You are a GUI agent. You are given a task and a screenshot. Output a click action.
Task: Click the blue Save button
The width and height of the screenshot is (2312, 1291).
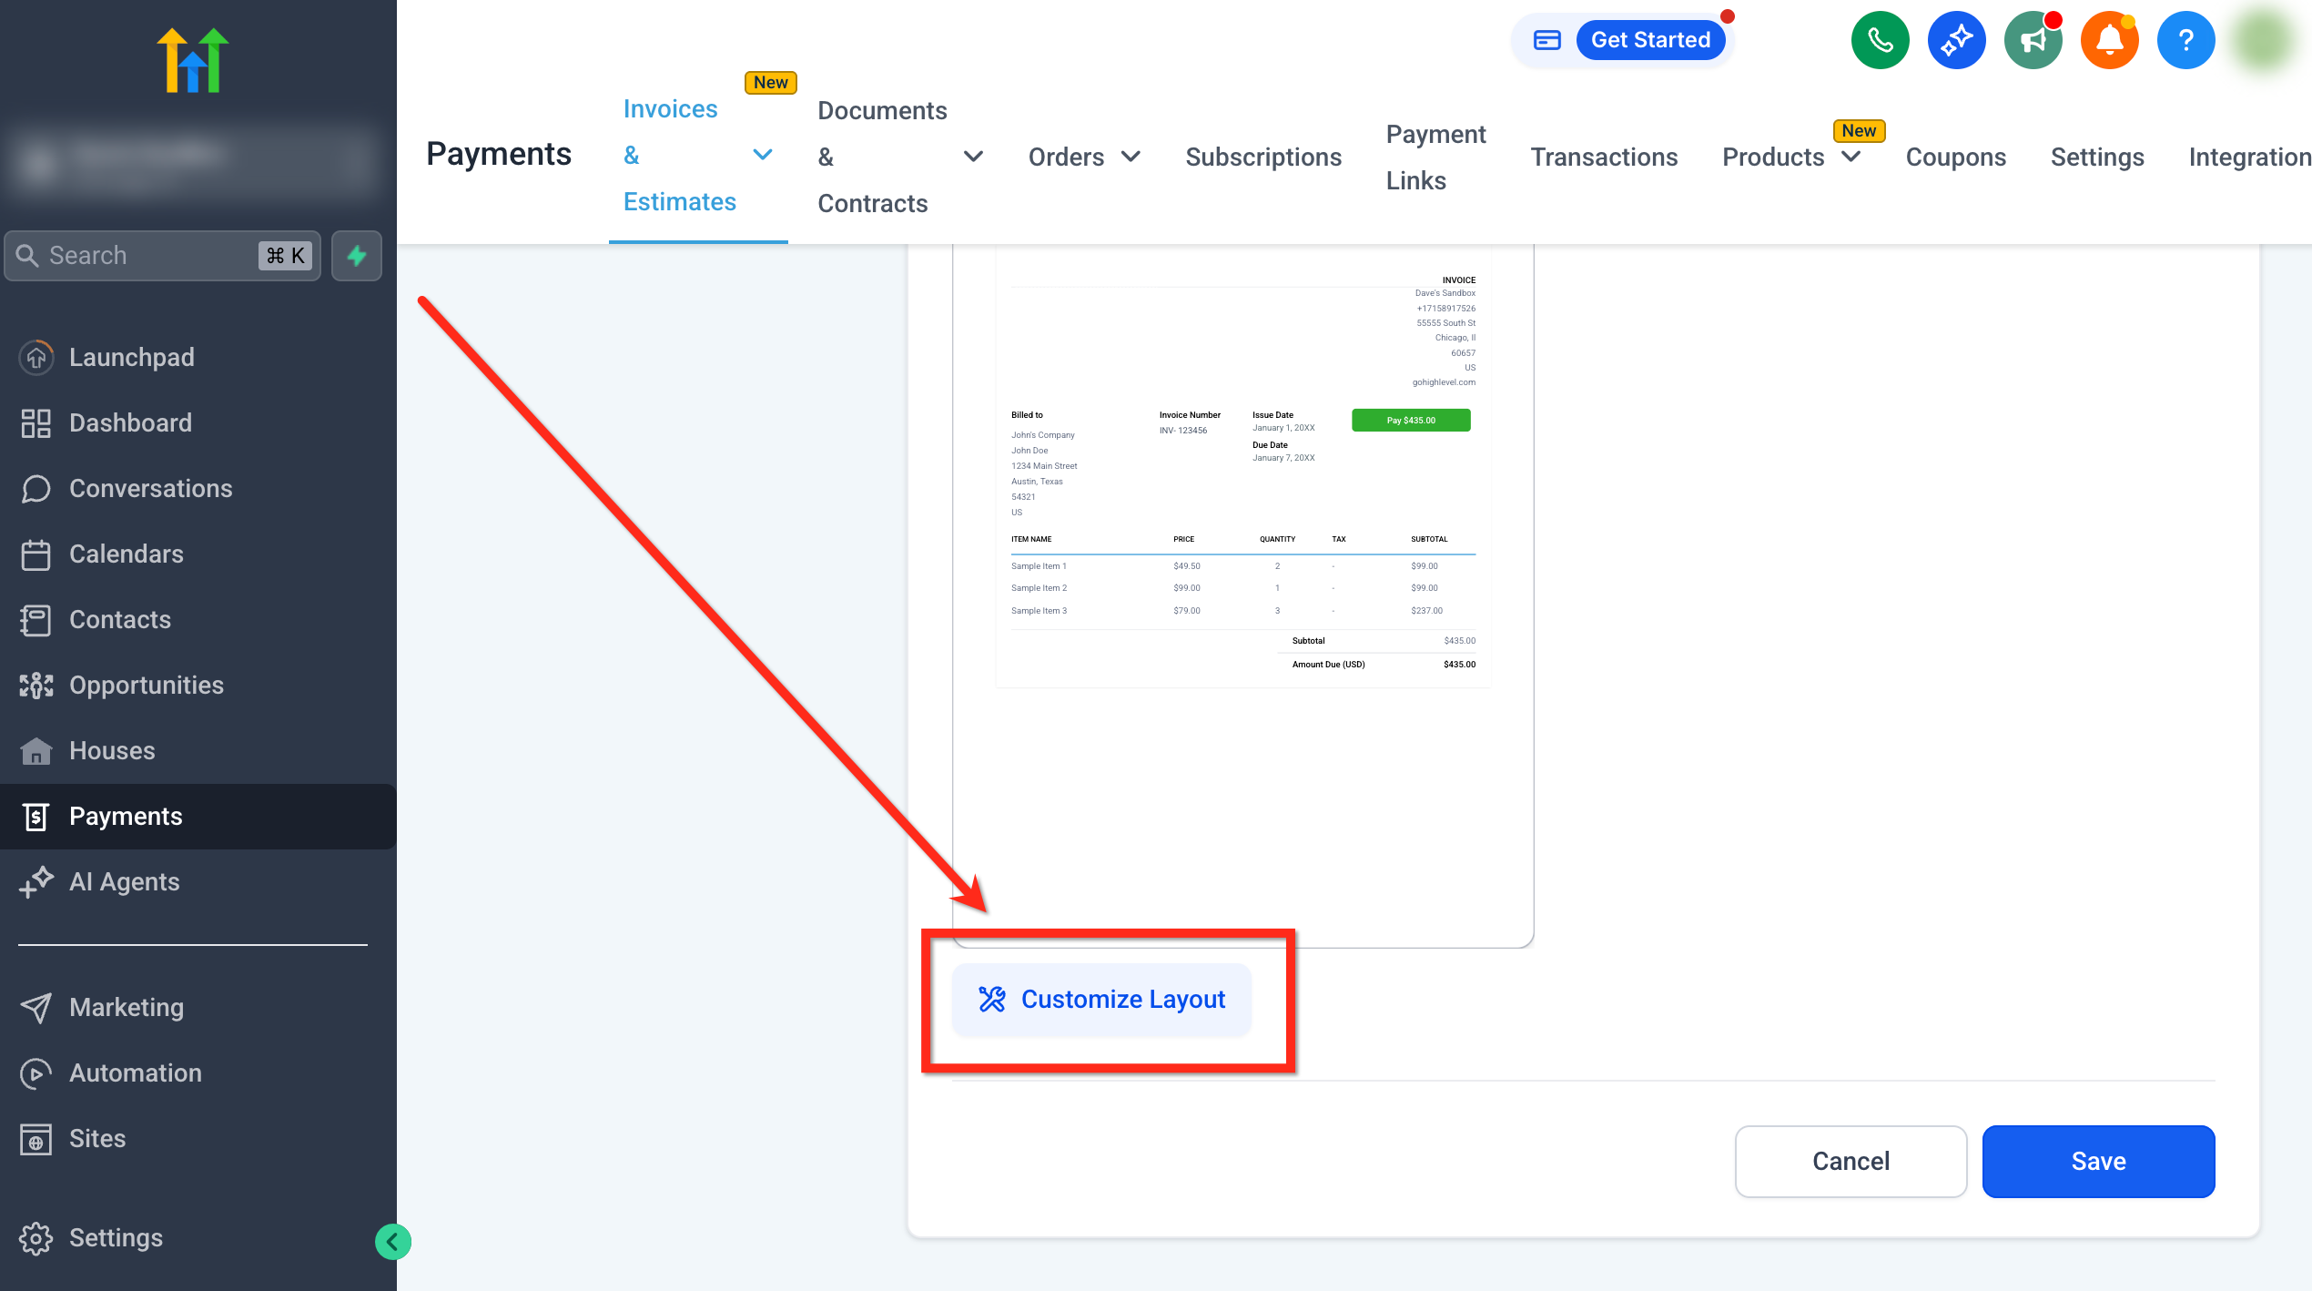tap(2097, 1161)
